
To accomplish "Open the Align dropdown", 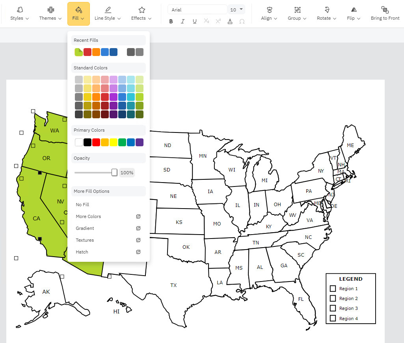I will click(x=268, y=18).
